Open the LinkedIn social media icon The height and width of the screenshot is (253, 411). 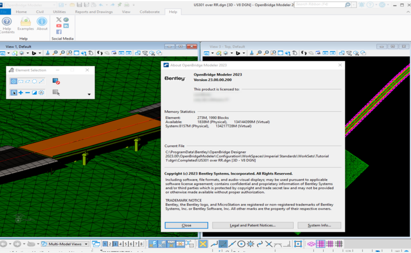click(x=66, y=26)
